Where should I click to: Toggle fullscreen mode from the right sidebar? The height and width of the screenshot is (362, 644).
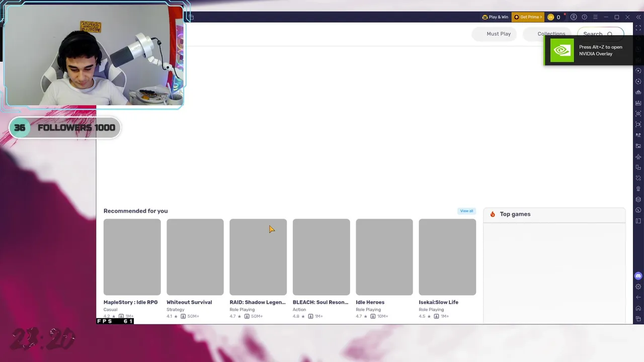(x=638, y=28)
